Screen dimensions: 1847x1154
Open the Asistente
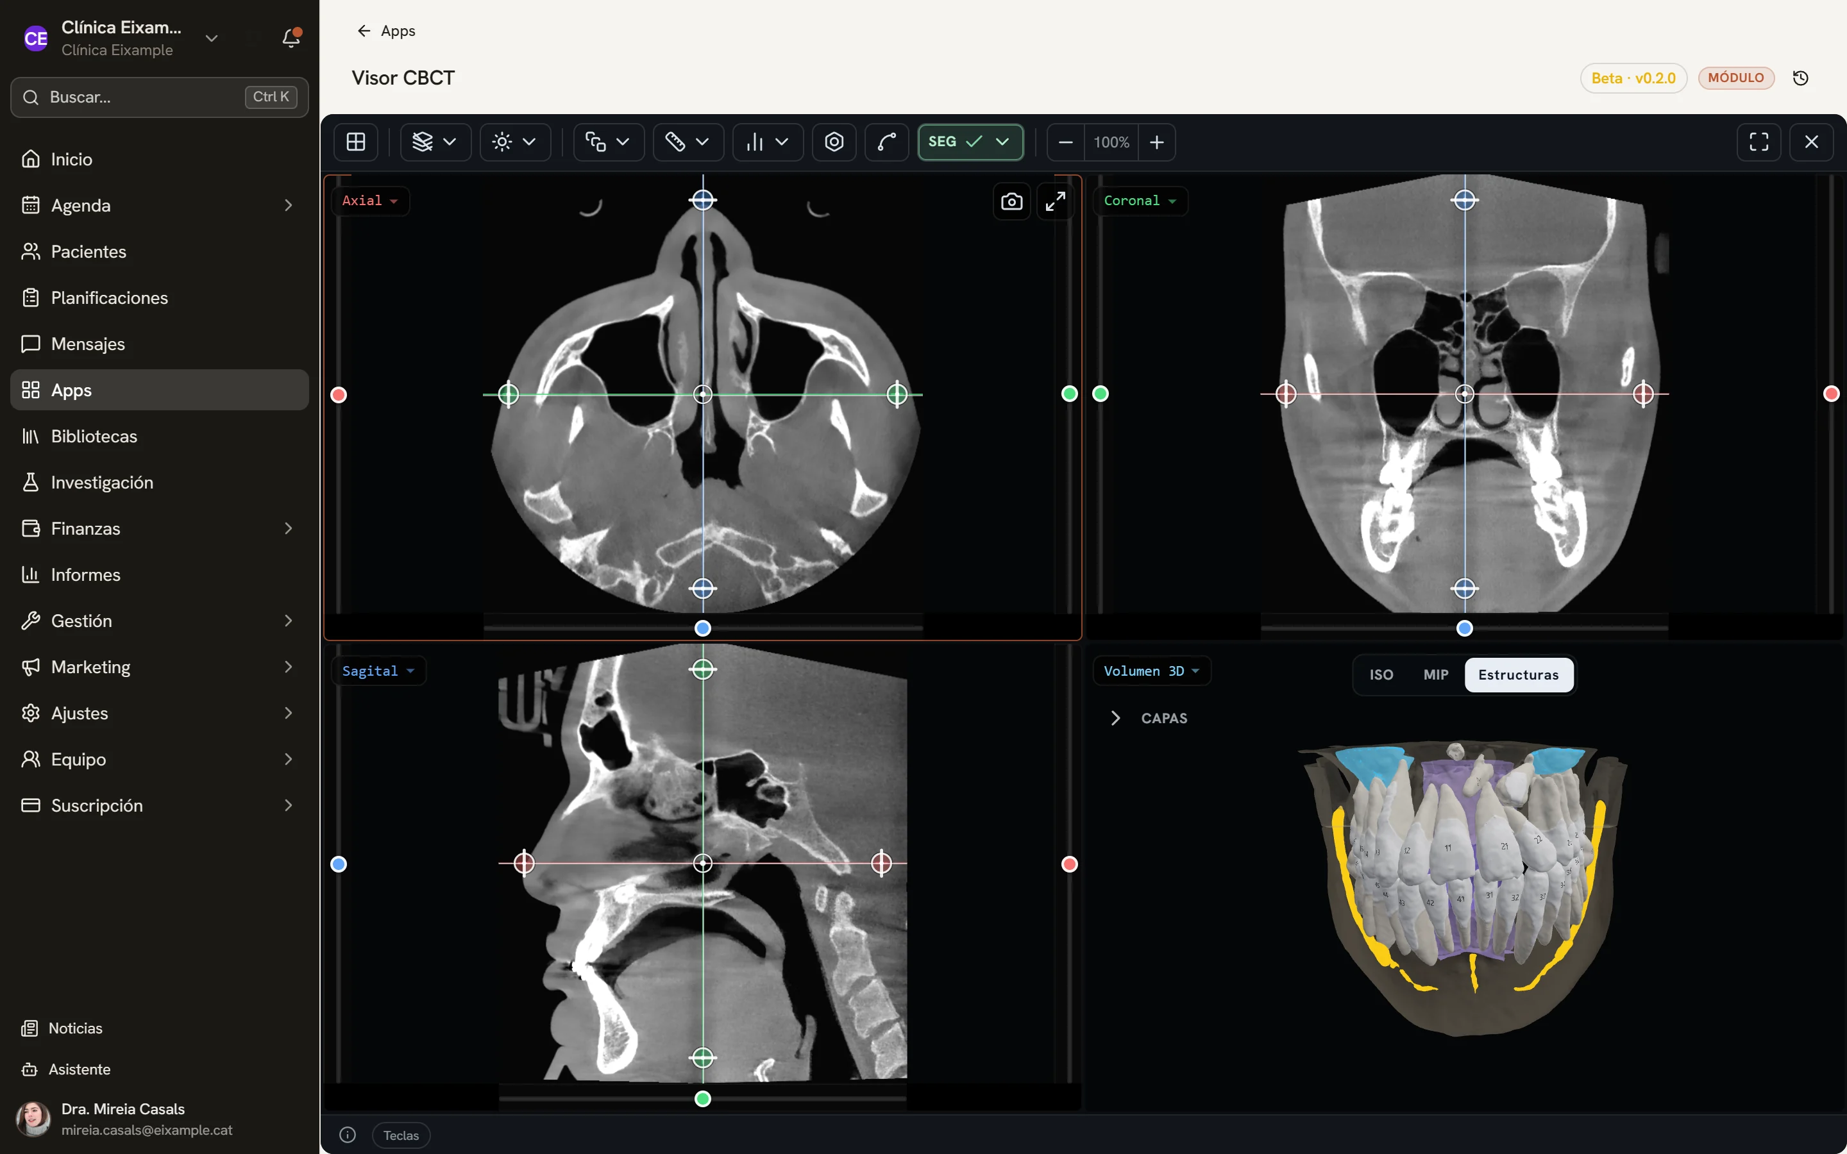point(160,1069)
